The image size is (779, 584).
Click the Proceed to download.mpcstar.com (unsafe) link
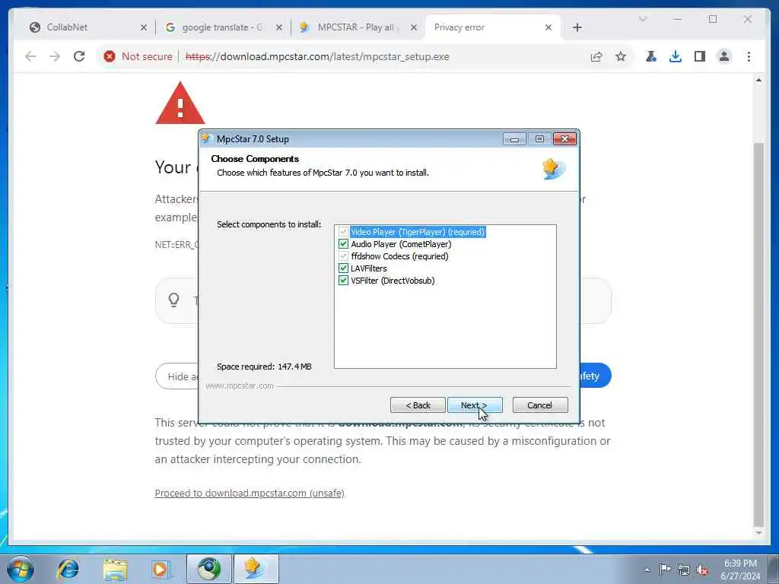250,493
